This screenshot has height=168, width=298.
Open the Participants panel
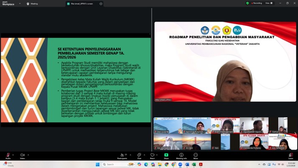(x=122, y=156)
